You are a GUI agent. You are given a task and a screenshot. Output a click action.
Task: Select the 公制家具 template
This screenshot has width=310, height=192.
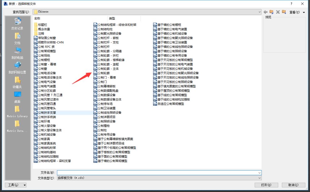(x=42, y=139)
